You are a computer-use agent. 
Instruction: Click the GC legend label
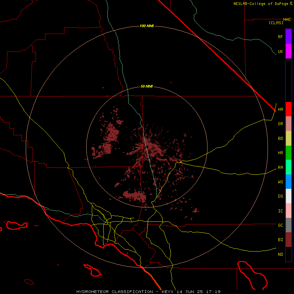280,225
